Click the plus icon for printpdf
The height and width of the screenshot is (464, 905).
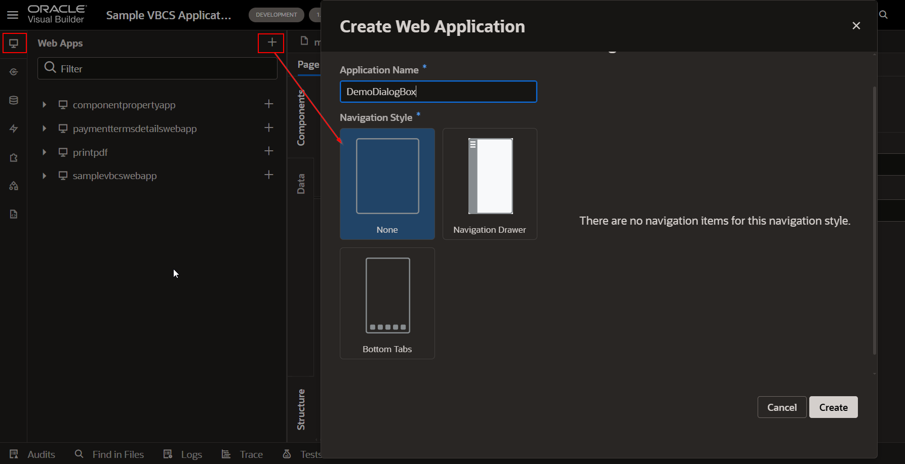pos(269,151)
